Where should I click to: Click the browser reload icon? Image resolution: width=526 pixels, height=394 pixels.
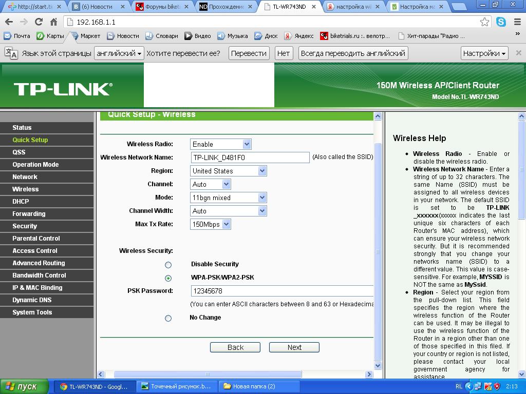pyautogui.click(x=39, y=22)
